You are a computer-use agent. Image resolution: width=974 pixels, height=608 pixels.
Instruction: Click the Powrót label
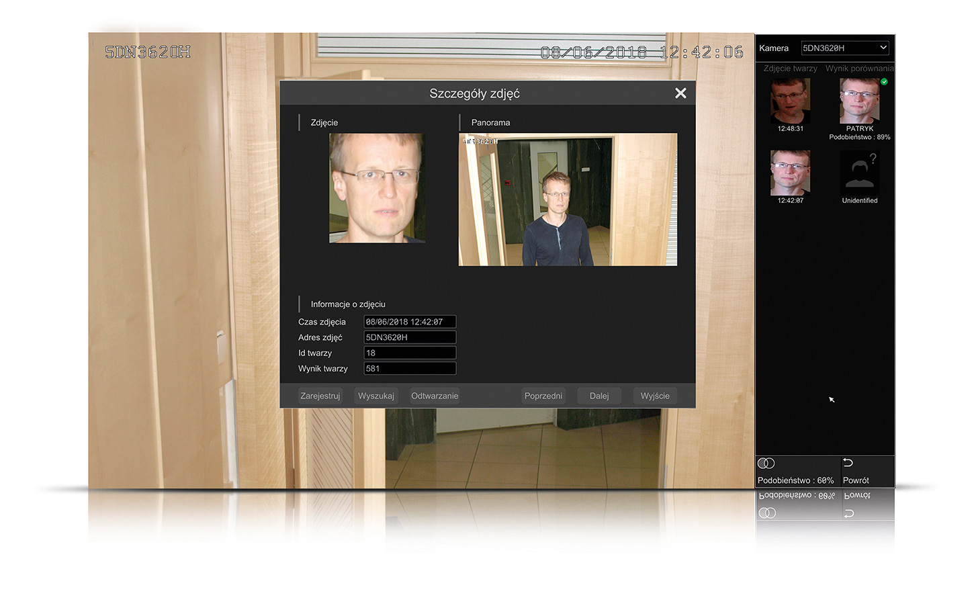pos(856,480)
